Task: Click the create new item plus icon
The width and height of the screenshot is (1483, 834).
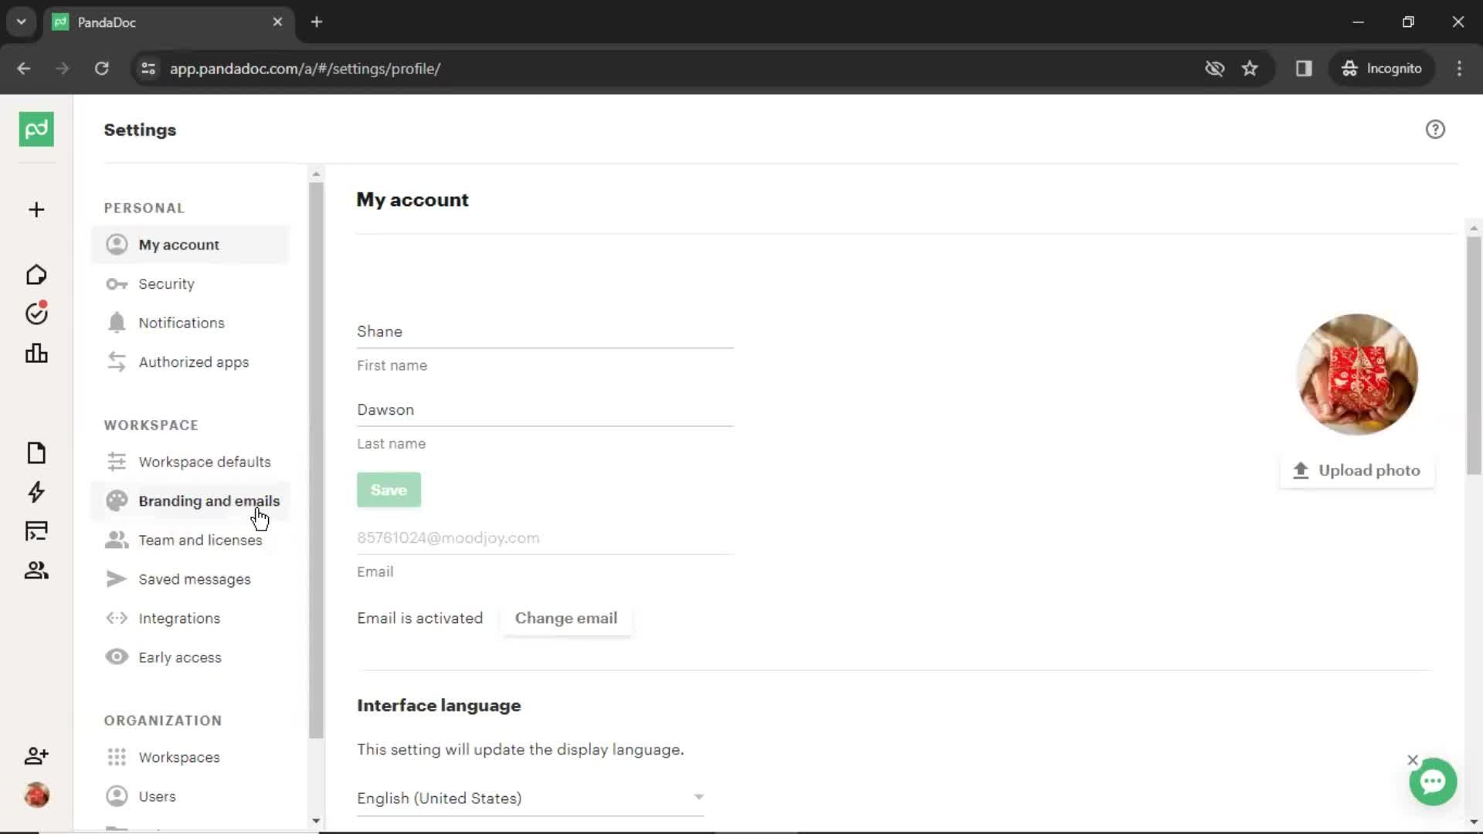Action: click(x=36, y=208)
